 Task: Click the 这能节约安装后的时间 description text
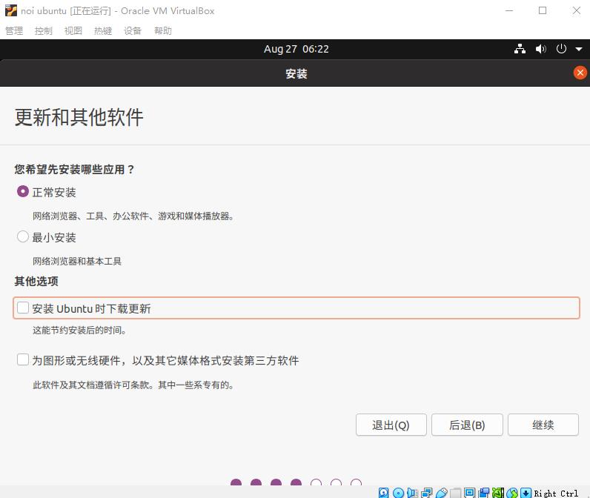point(79,330)
